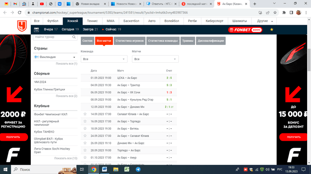
Task: Switch to the Статистика игроков tab
Action: [x=130, y=41]
